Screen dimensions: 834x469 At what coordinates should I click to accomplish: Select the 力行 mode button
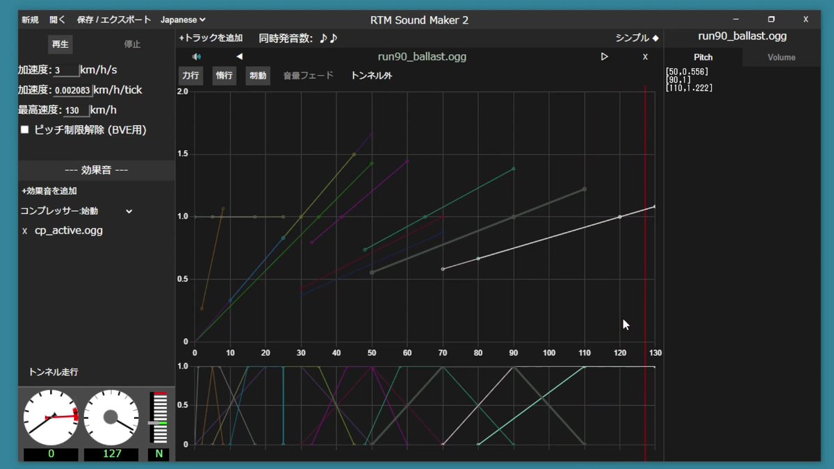(x=190, y=76)
